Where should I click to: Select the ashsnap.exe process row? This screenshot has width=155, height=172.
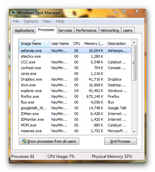coord(75,51)
